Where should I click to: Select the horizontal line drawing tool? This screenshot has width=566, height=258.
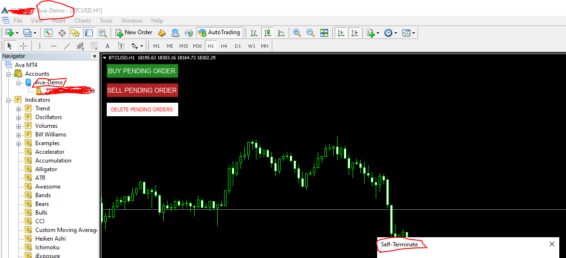[x=54, y=46]
